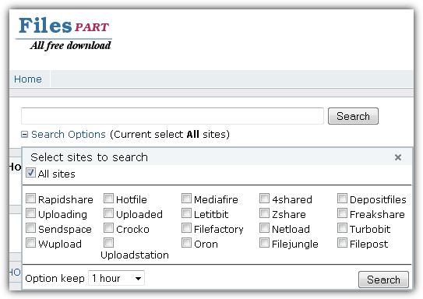Click the Home tab
Image resolution: width=423 pixels, height=299 pixels.
(28, 79)
